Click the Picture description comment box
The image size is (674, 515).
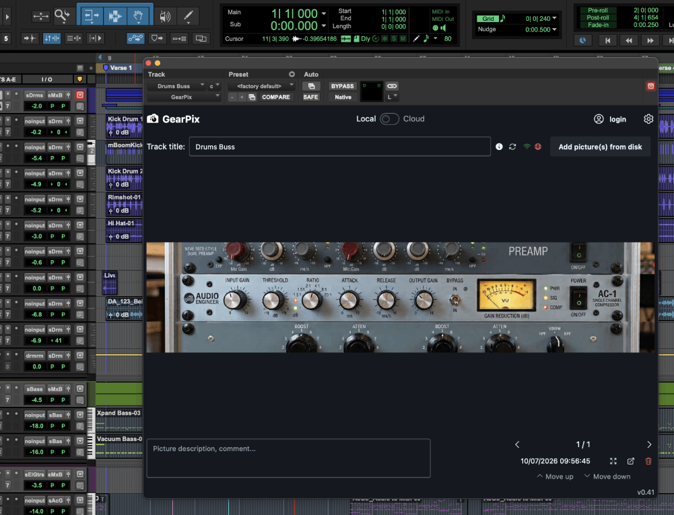288,458
